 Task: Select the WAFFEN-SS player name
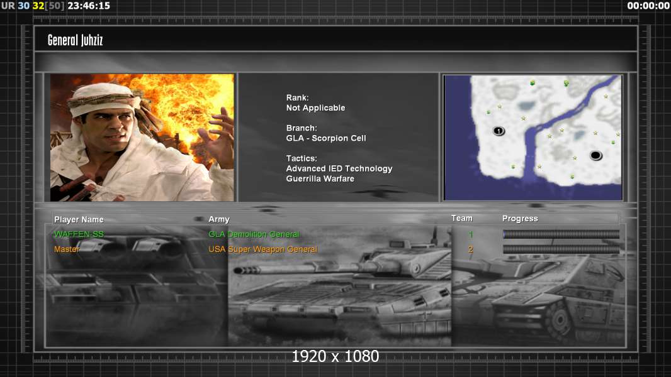click(79, 234)
